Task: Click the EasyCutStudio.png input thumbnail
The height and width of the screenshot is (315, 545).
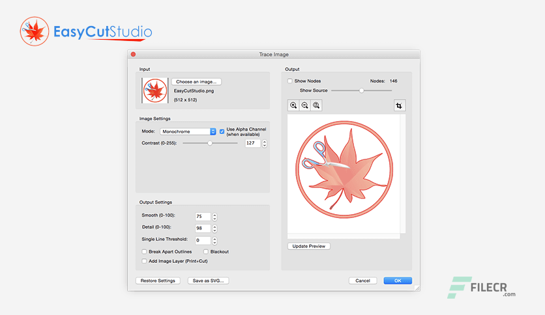Action: tap(155, 90)
